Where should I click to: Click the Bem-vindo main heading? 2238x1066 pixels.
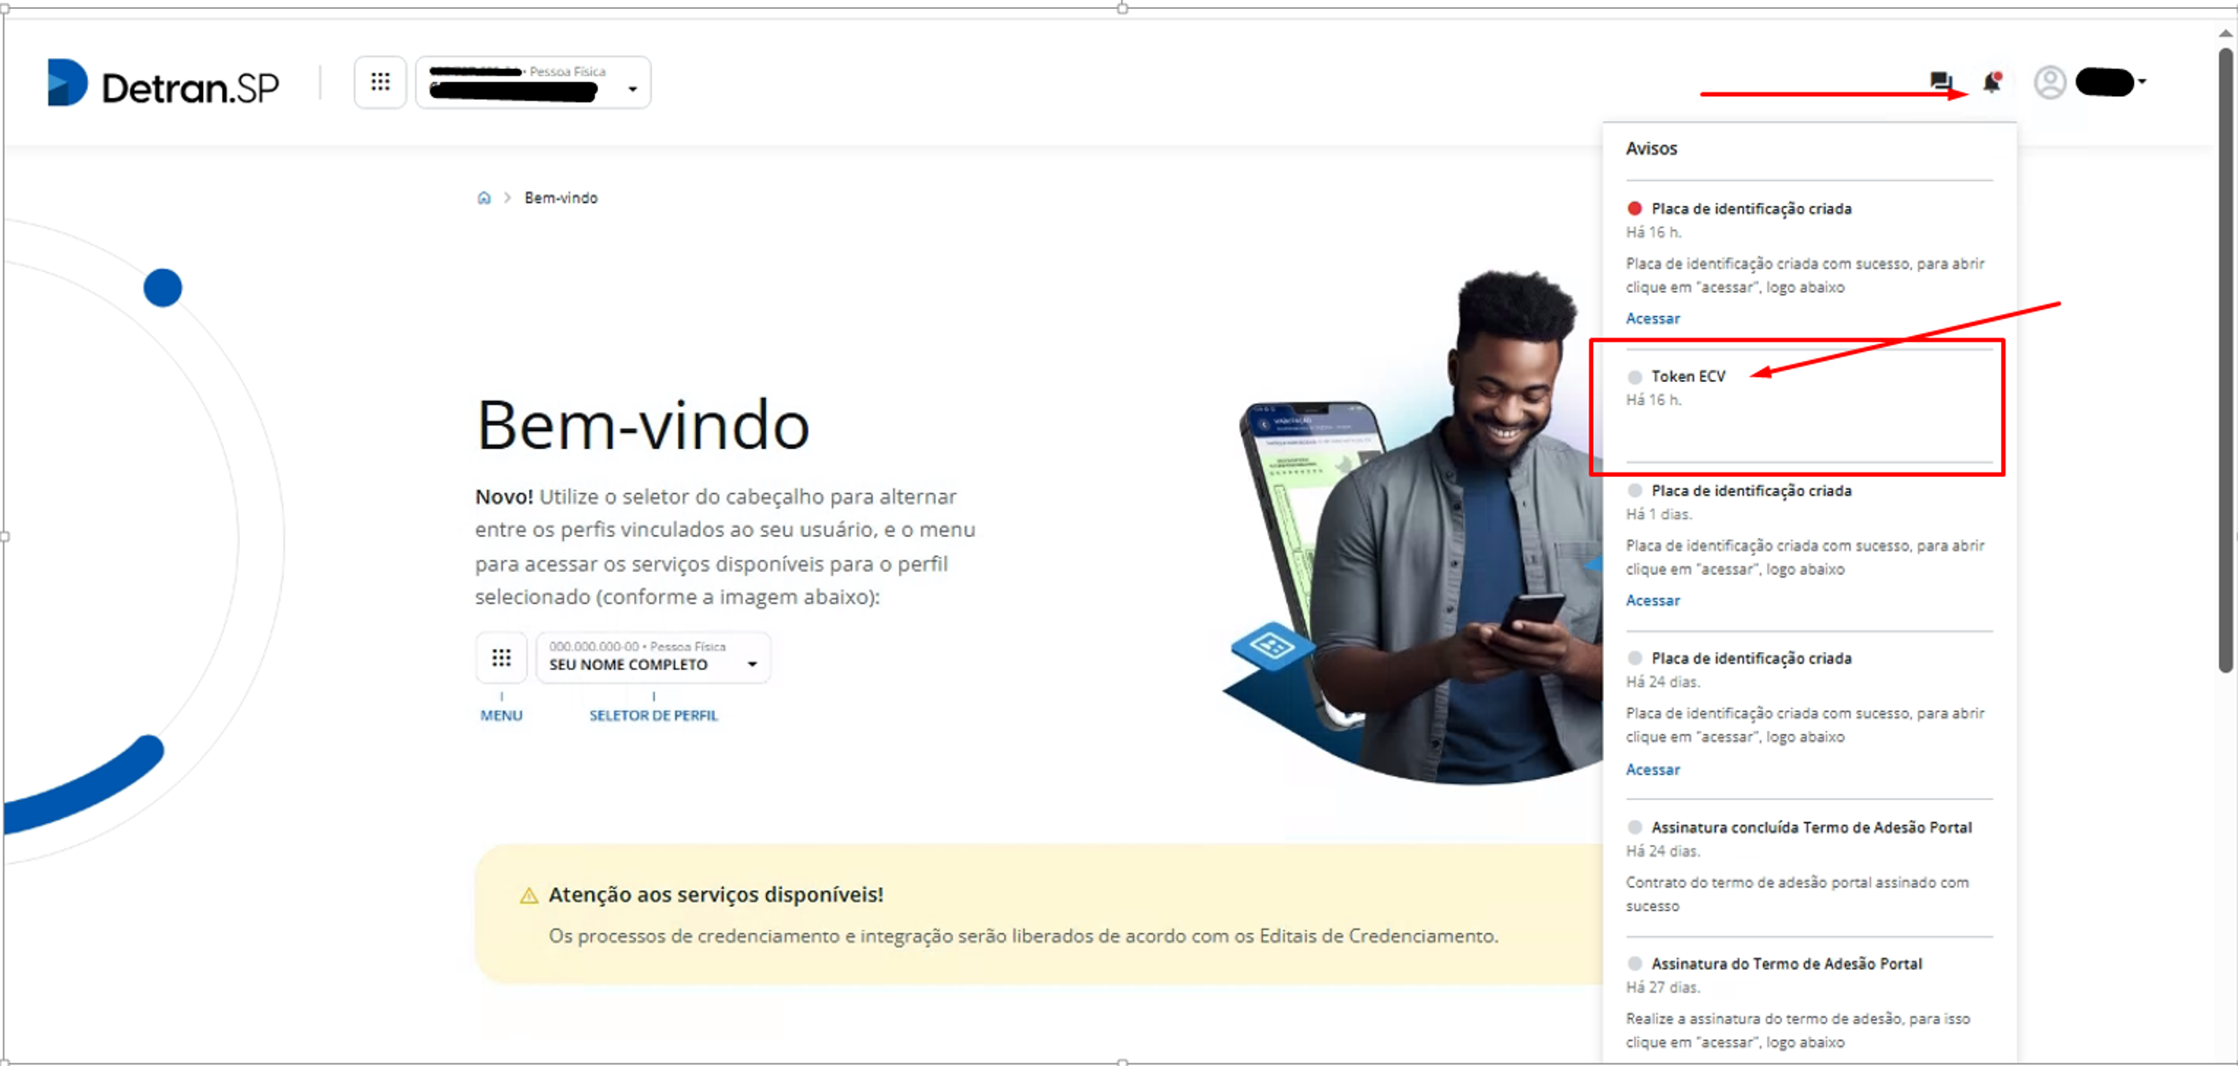pos(642,425)
